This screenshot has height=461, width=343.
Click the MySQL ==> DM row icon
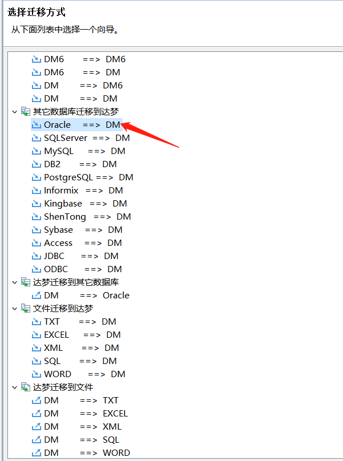point(36,151)
